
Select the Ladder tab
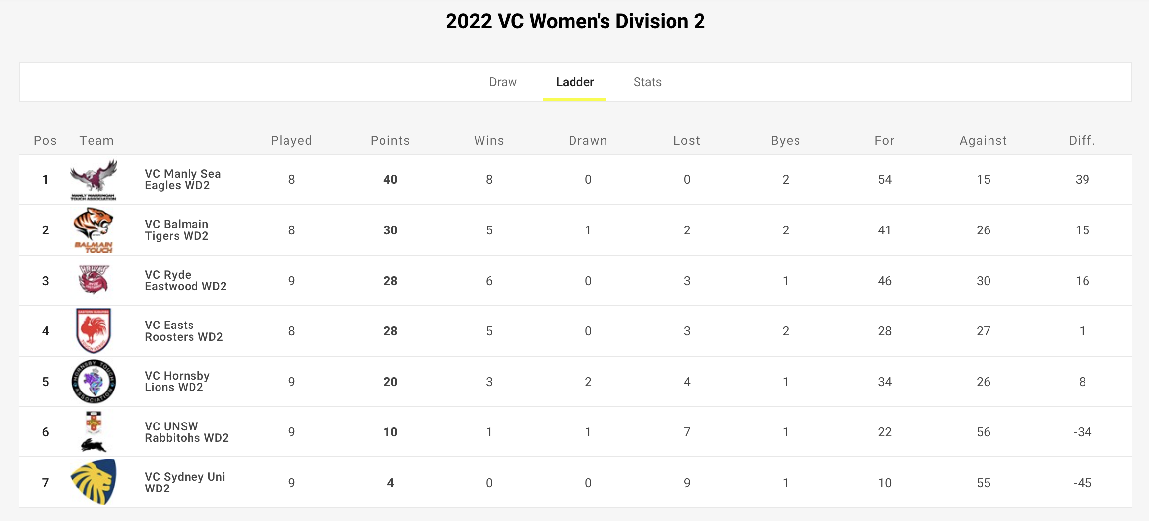coord(575,82)
